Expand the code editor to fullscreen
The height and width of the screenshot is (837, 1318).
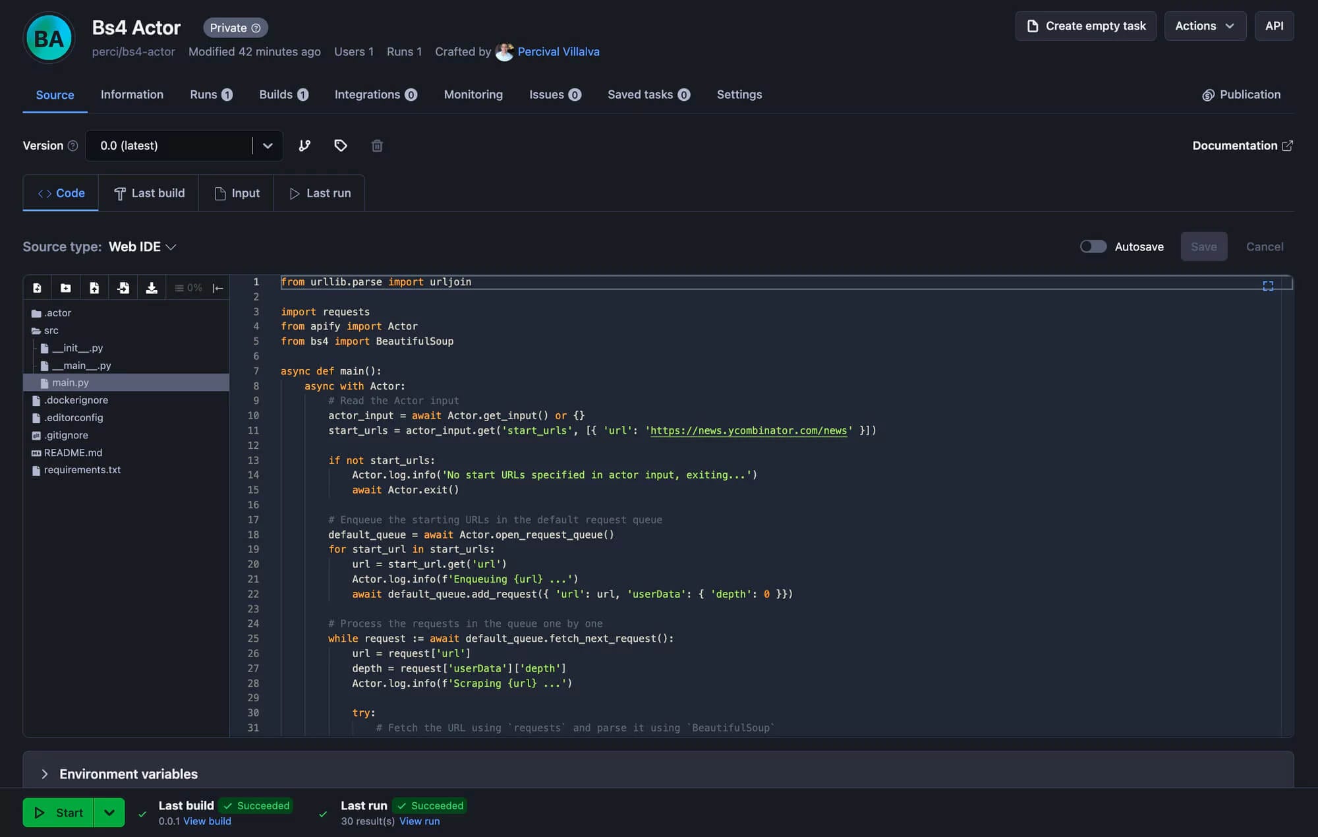(1268, 285)
